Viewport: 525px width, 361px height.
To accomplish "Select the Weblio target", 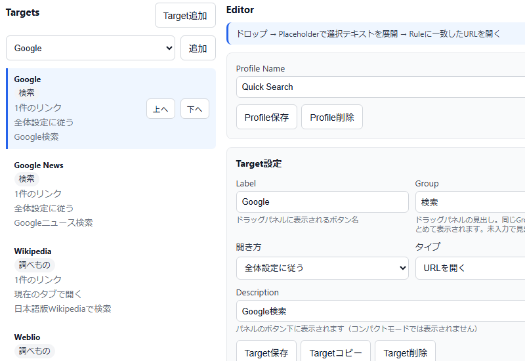I will [111, 344].
